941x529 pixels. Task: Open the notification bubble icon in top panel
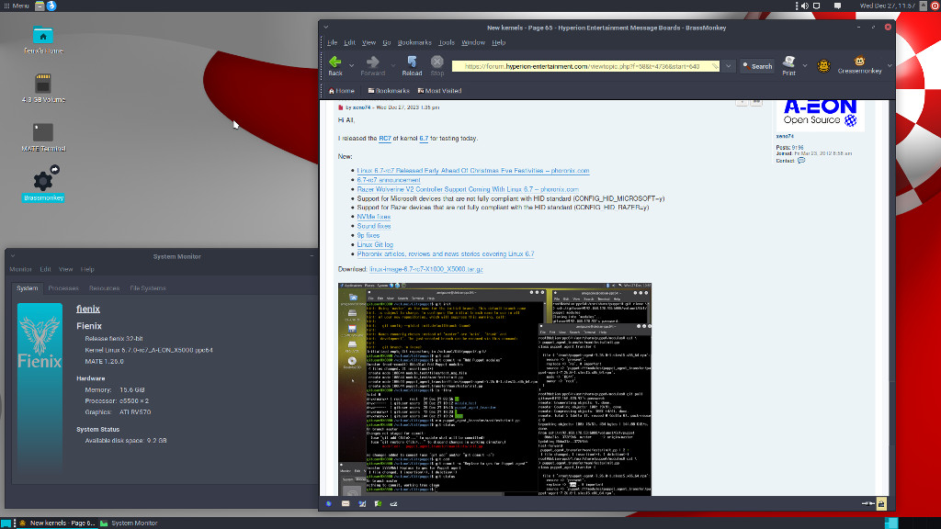coord(838,6)
